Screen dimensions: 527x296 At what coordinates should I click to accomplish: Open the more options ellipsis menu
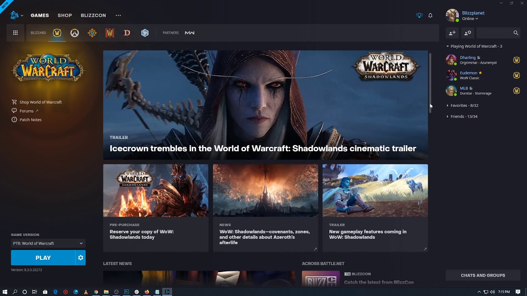tap(118, 15)
